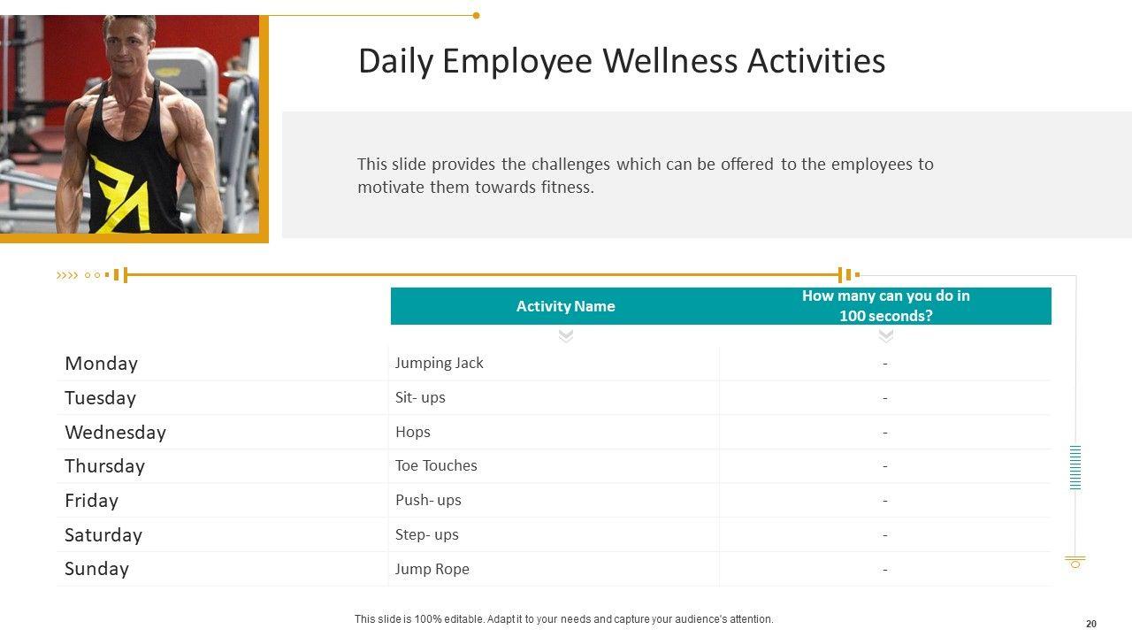Click the teal striped bar decoration on the right edge

pos(1075,467)
